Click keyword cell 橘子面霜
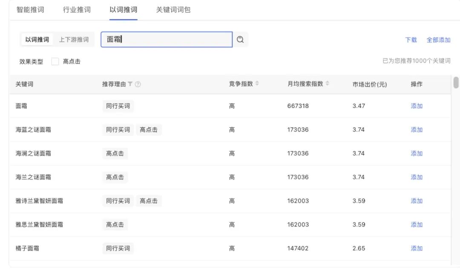460x277 pixels. (27, 249)
